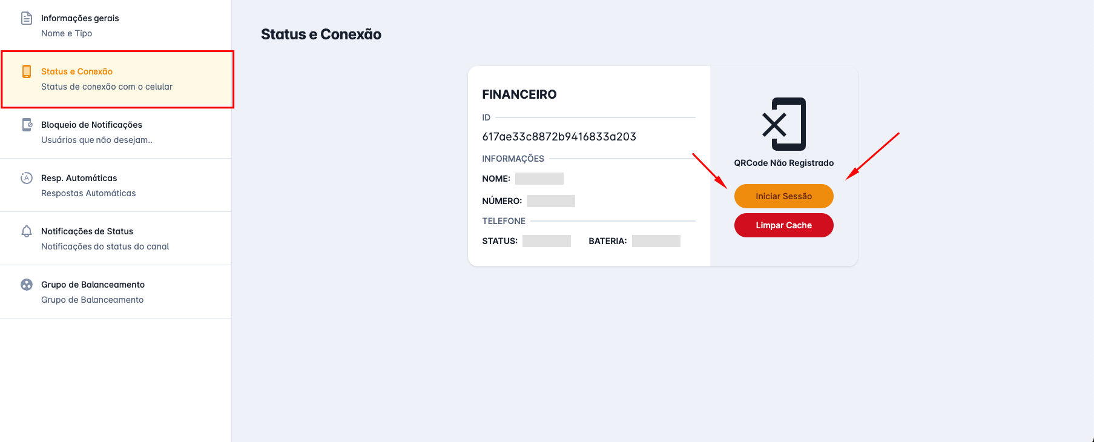Click the blocked-notifications icon next to Bloqueio de Notificações
Screen dimensions: 1094x442
[26, 124]
